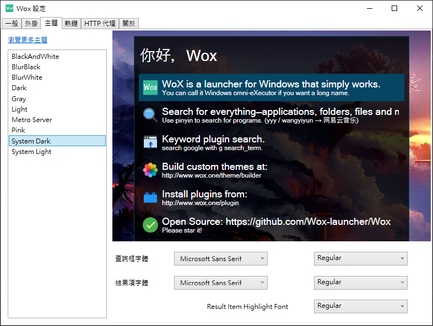Viewport: 433px width, 326px height.
Task: Click the 'Keyword plugin search' result row
Action: click(x=272, y=142)
